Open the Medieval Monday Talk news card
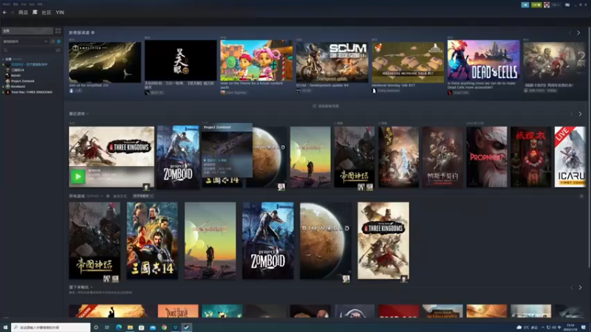 408,62
